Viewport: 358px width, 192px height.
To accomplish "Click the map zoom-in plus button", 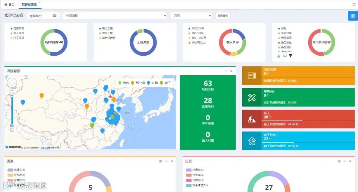I will tap(12, 95).
